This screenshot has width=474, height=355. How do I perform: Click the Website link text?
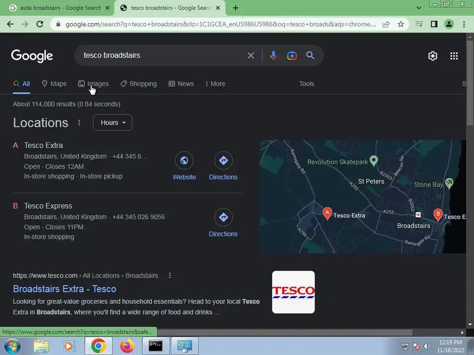point(184,177)
